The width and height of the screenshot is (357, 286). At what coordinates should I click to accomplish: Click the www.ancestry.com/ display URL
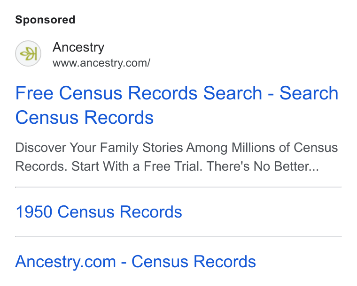click(x=101, y=63)
